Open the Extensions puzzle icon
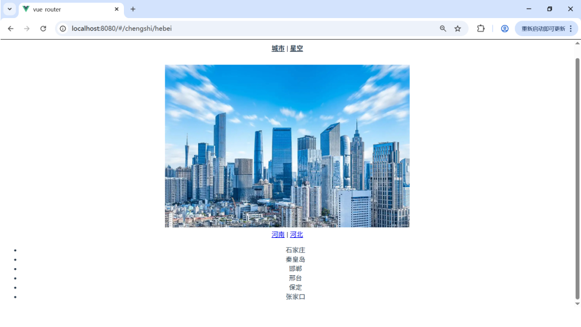Image resolution: width=581 pixels, height=327 pixels. pos(480,29)
